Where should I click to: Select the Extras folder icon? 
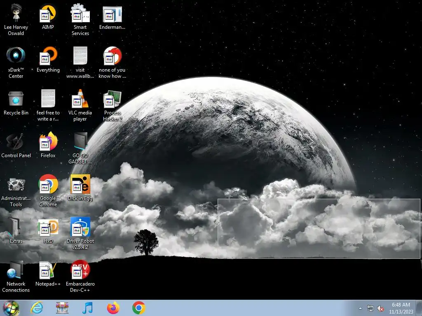pos(16,230)
